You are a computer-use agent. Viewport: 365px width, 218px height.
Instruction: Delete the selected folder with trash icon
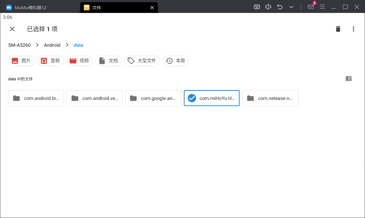pos(338,29)
